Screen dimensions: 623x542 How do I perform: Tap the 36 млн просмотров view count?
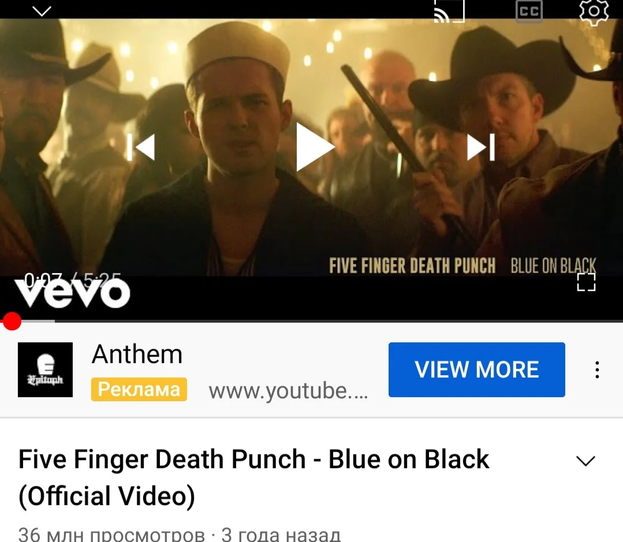[x=111, y=534]
